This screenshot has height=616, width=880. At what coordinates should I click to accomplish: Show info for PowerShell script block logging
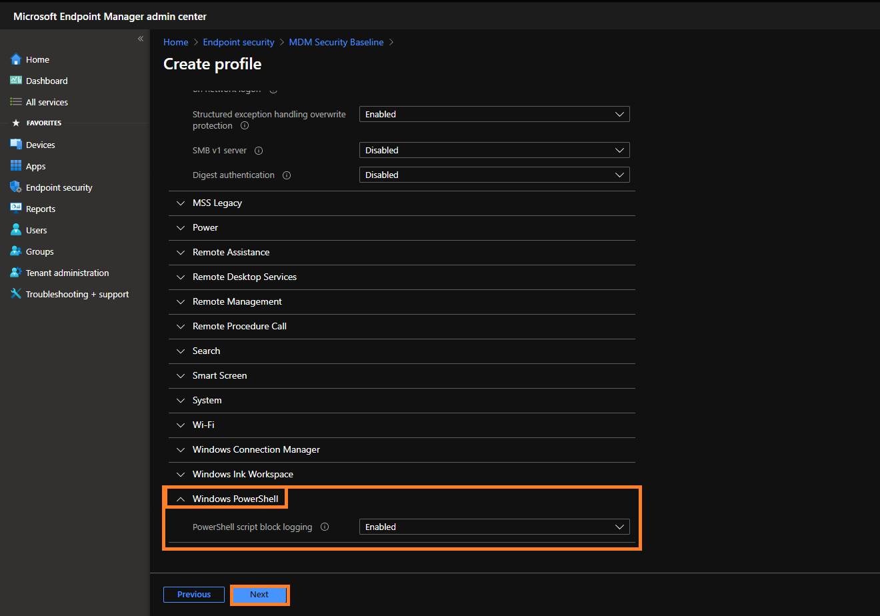tap(325, 527)
